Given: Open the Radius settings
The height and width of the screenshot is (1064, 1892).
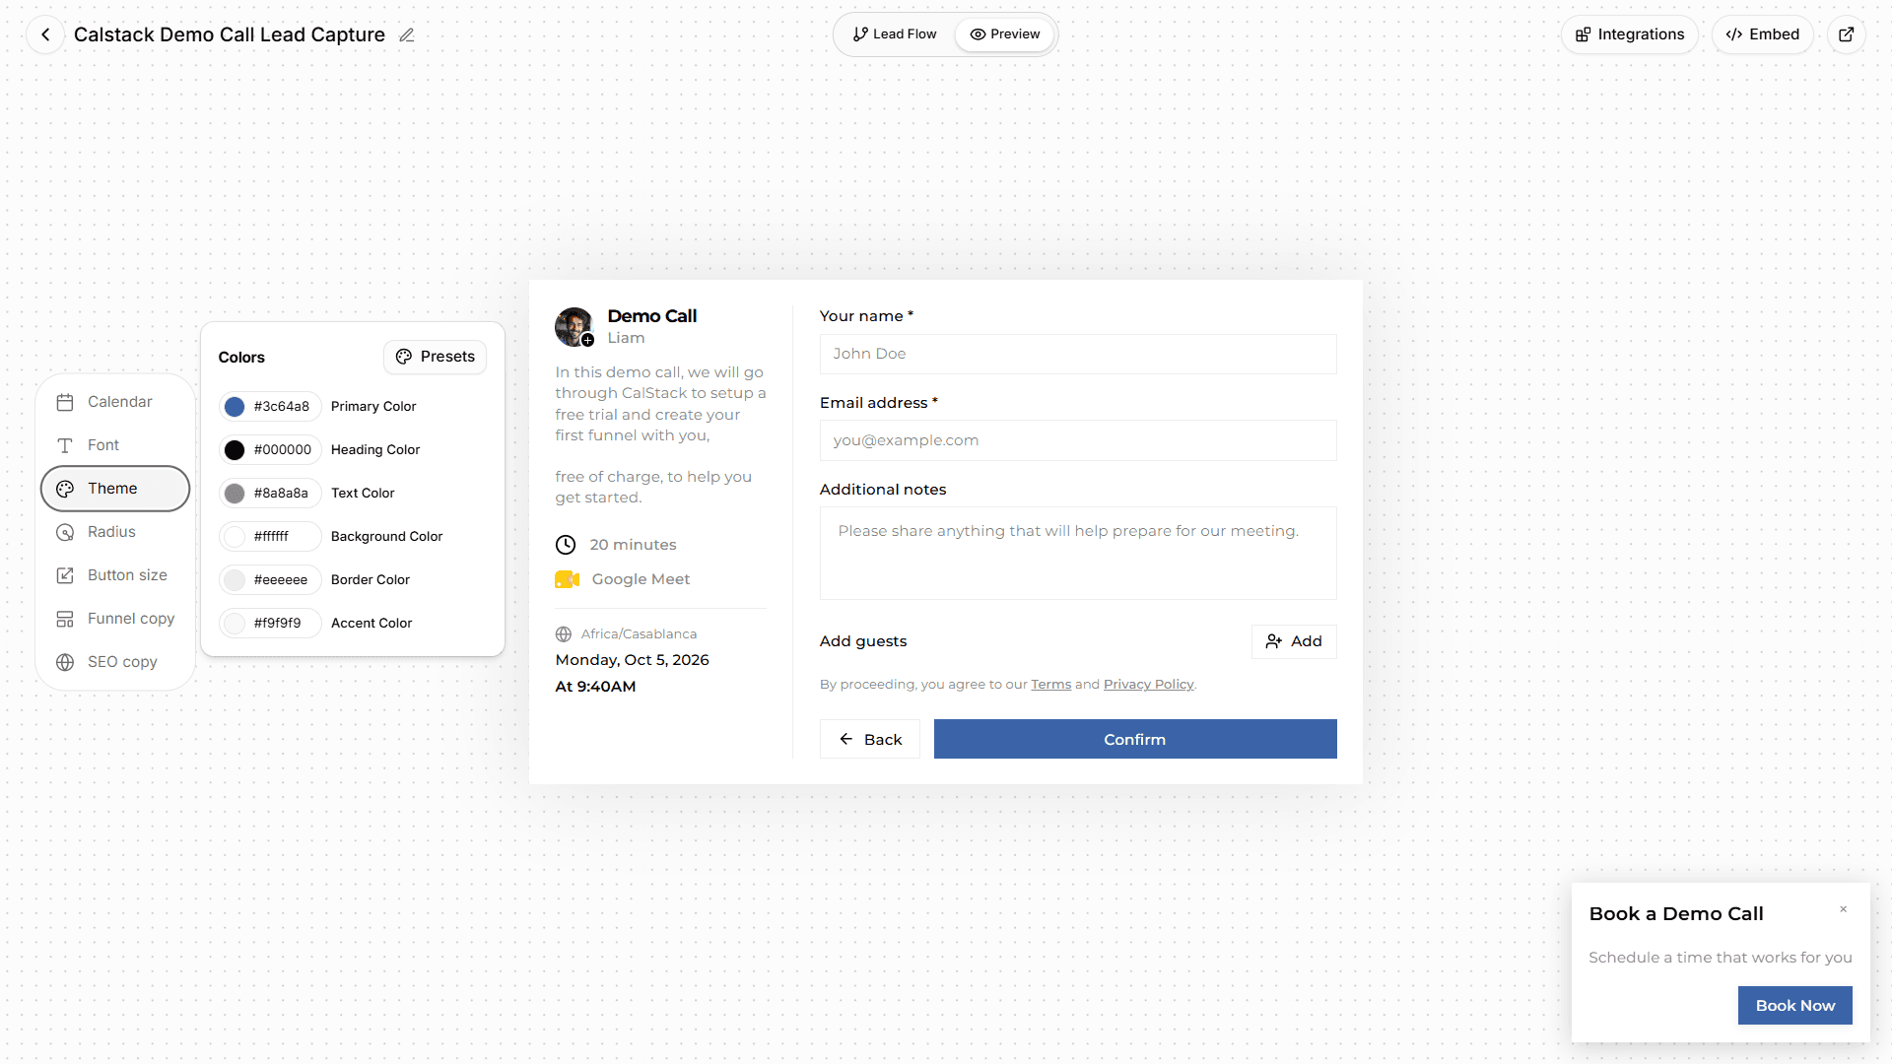Looking at the screenshot, I should click(115, 532).
